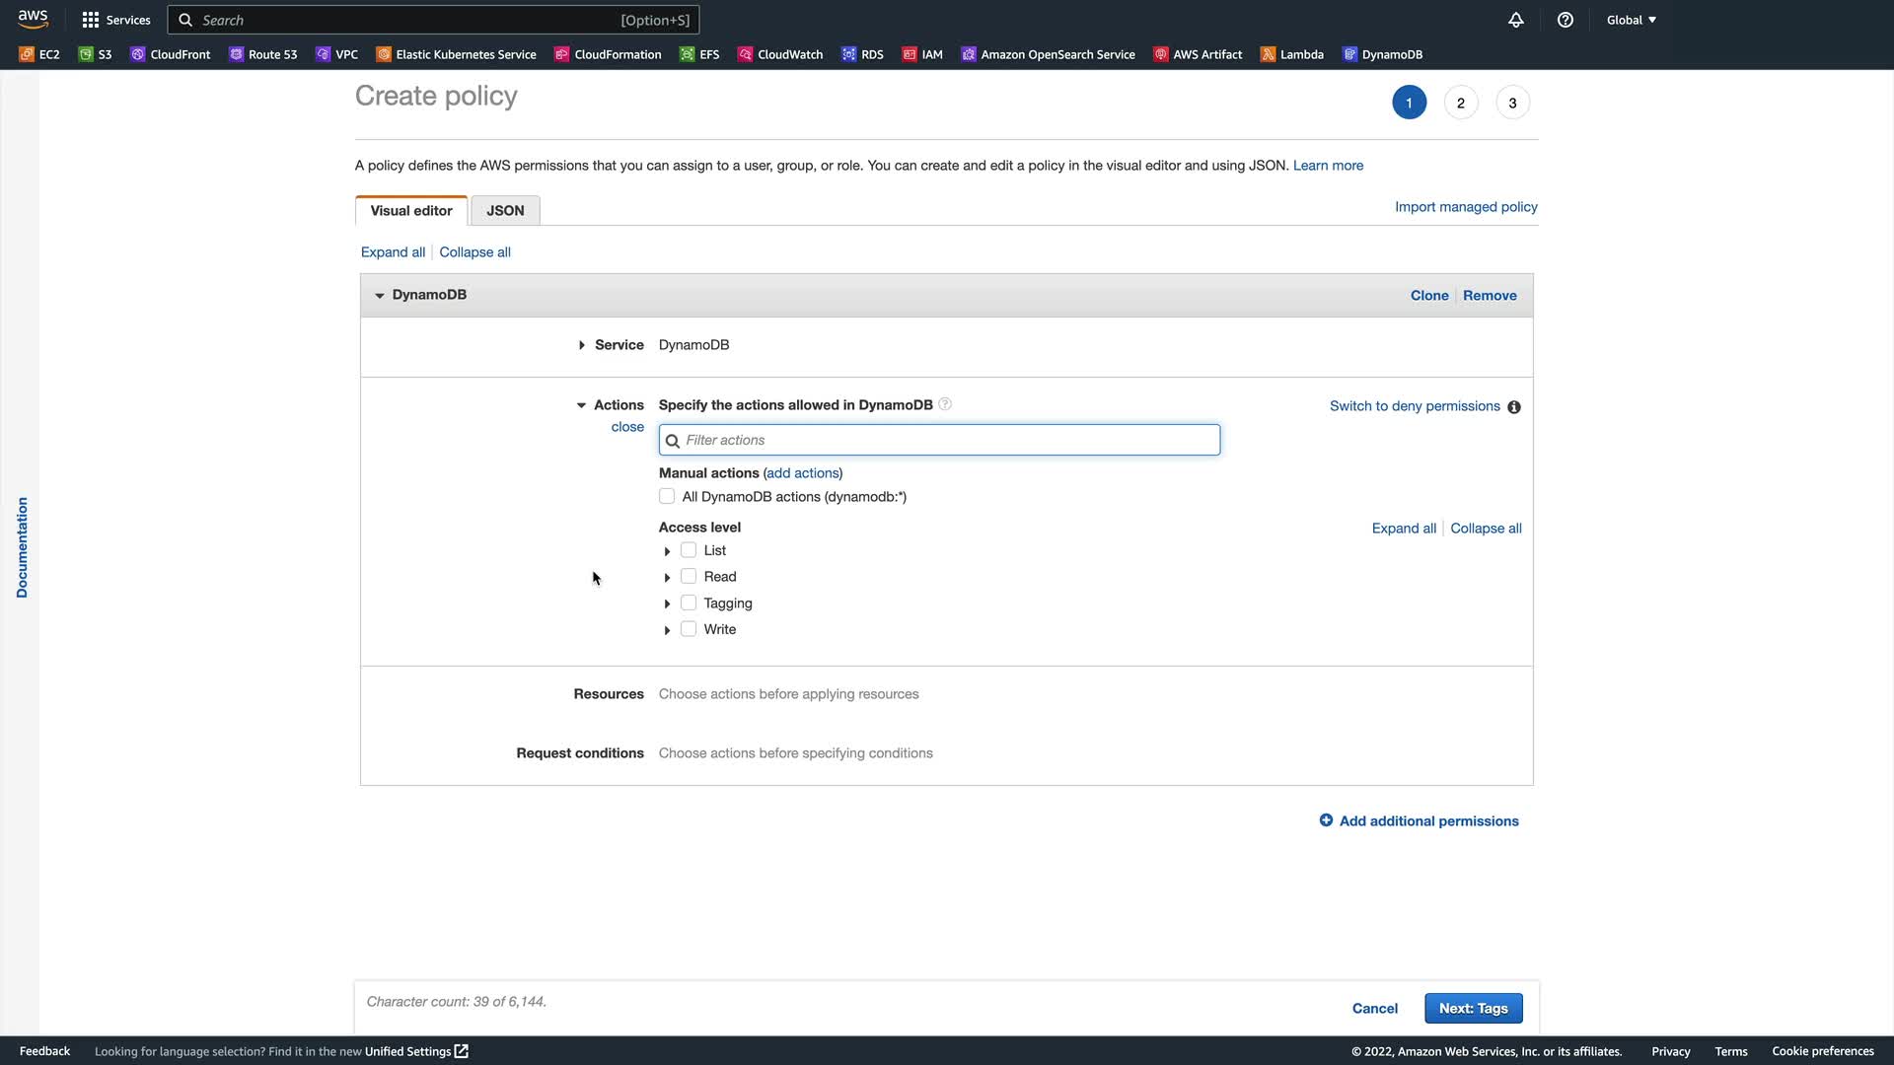1894x1065 pixels.
Task: Click the help question mark icon
Action: pyautogui.click(x=1566, y=20)
